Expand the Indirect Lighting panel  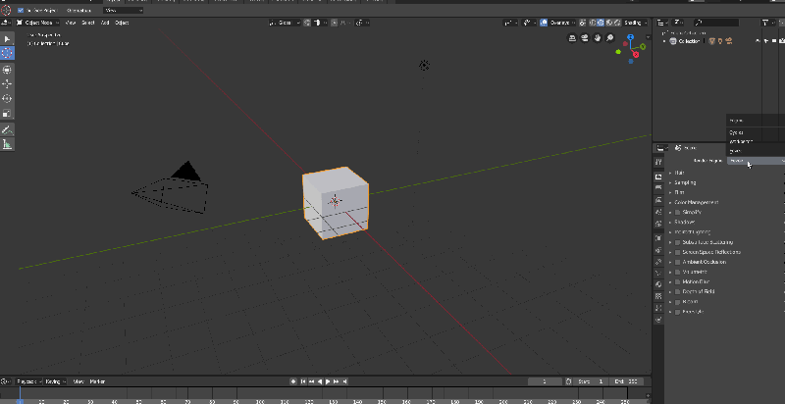(693, 232)
